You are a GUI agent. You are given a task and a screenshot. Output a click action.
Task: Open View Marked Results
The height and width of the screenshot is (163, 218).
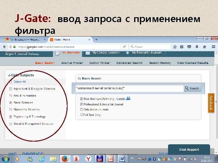click(x=193, y=63)
